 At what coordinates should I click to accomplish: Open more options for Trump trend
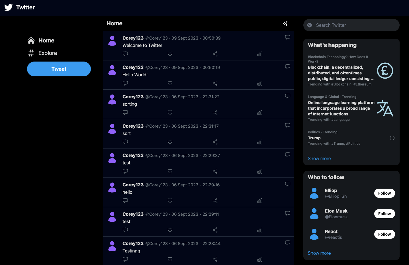coord(392,138)
